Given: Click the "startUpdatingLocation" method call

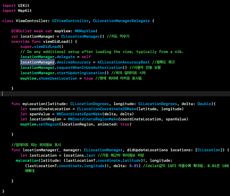Looking at the screenshot, I should pos(80,73).
